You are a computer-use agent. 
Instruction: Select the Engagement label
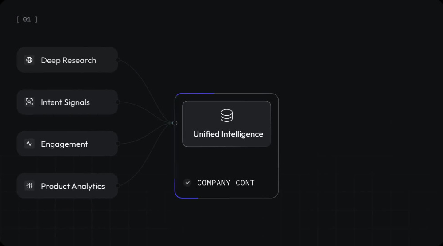point(64,144)
